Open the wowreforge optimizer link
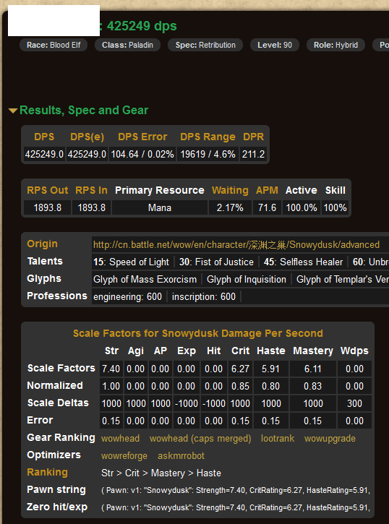The height and width of the screenshot is (524, 389). point(124,456)
